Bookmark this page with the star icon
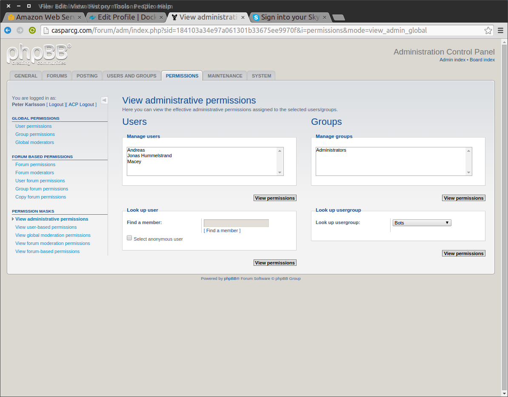 [x=488, y=31]
